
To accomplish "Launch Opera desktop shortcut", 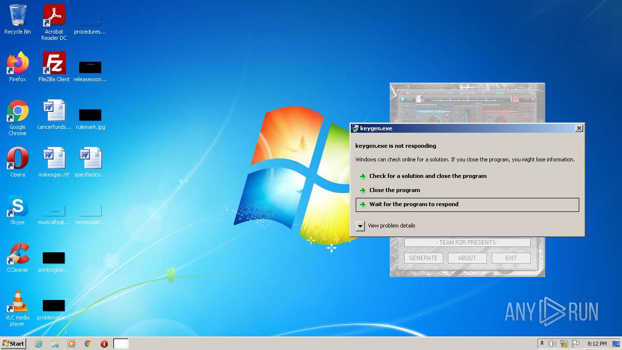I will click(17, 162).
